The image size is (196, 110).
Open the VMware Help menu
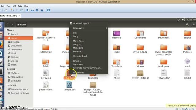pos(26,6)
